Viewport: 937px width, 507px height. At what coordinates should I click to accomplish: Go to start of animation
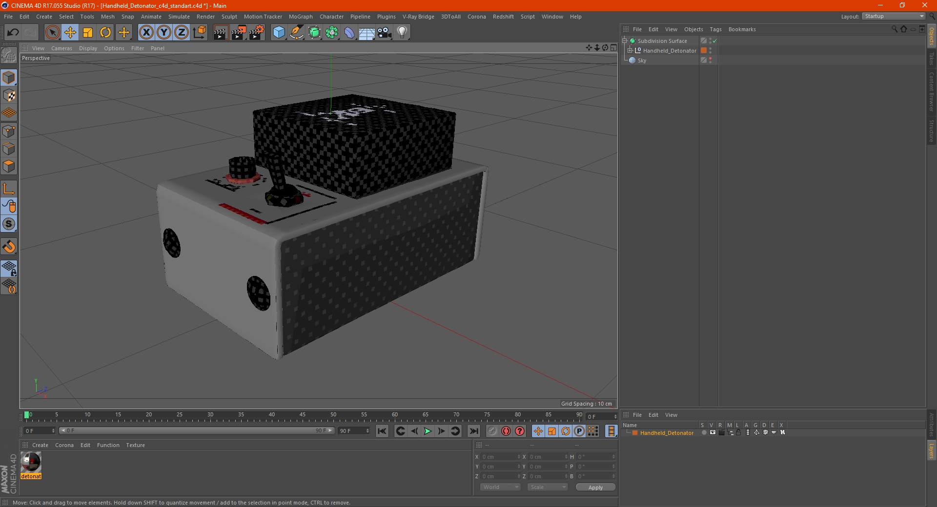(x=382, y=431)
